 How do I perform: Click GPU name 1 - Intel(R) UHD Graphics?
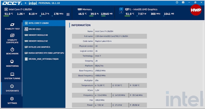pos(143,9)
